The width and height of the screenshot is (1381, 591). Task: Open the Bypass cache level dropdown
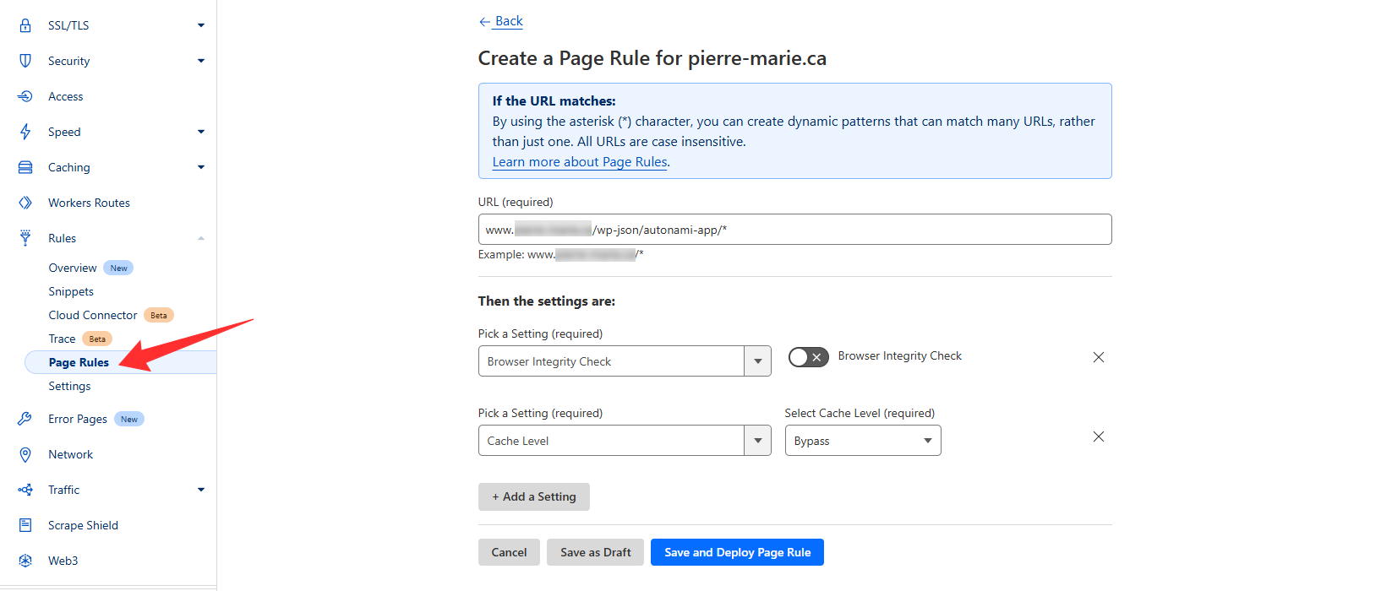(862, 441)
